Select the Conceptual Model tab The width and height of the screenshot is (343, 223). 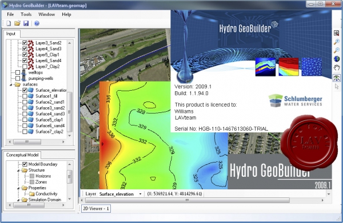[22, 155]
